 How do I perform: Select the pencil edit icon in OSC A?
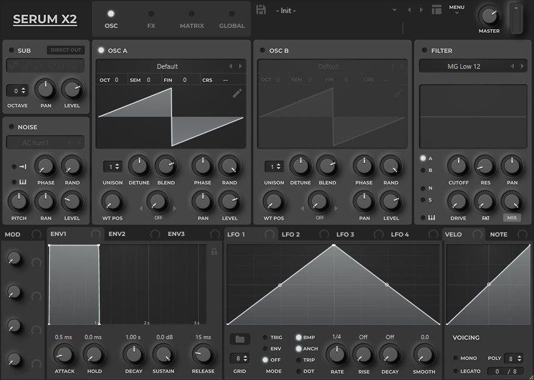click(x=237, y=93)
